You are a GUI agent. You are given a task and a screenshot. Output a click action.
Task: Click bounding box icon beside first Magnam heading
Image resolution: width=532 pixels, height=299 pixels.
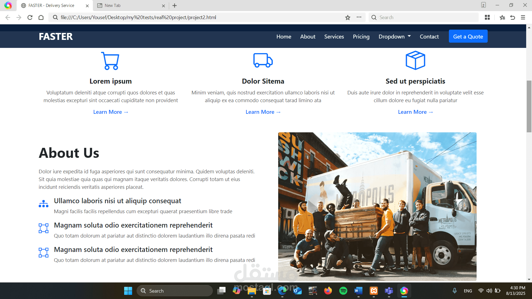[x=44, y=228]
